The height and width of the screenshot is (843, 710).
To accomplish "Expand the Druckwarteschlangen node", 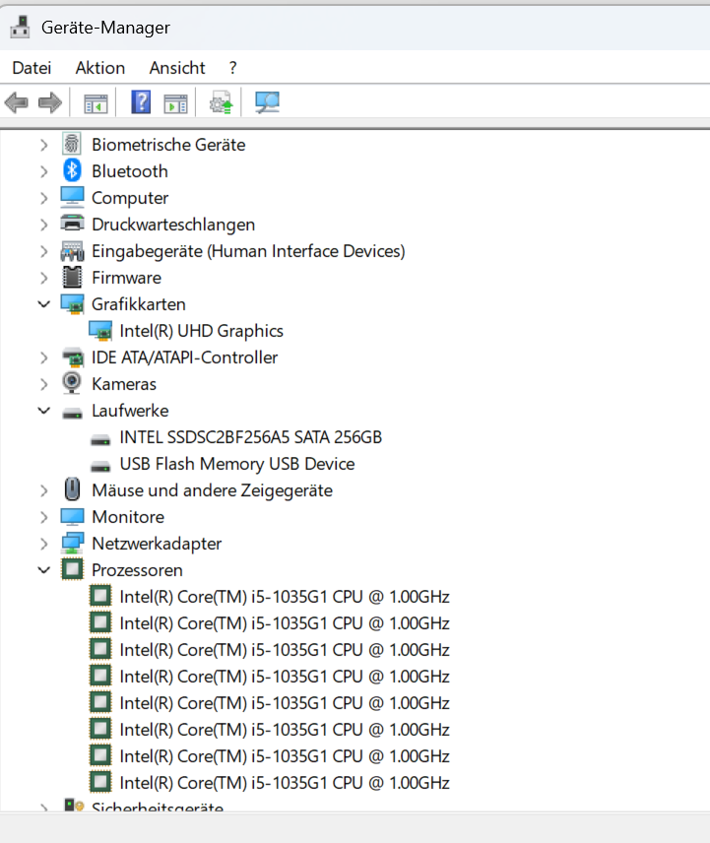I will pyautogui.click(x=44, y=225).
